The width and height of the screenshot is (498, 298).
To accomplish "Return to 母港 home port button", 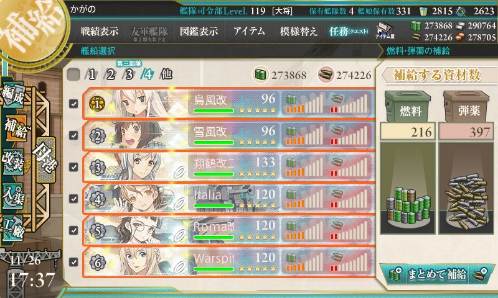I will point(45,160).
